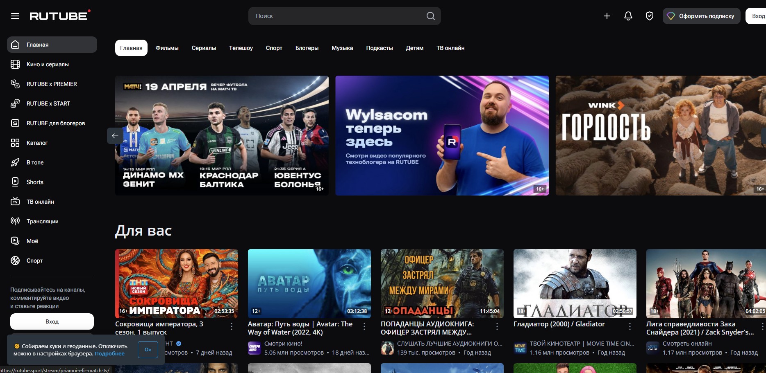Click the audiobook channel avatar
The width and height of the screenshot is (766, 373).
[x=387, y=348]
